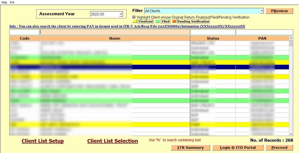Click the Status search input field

click(213, 32)
